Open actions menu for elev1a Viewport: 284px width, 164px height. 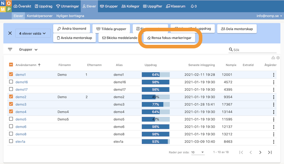point(273,142)
